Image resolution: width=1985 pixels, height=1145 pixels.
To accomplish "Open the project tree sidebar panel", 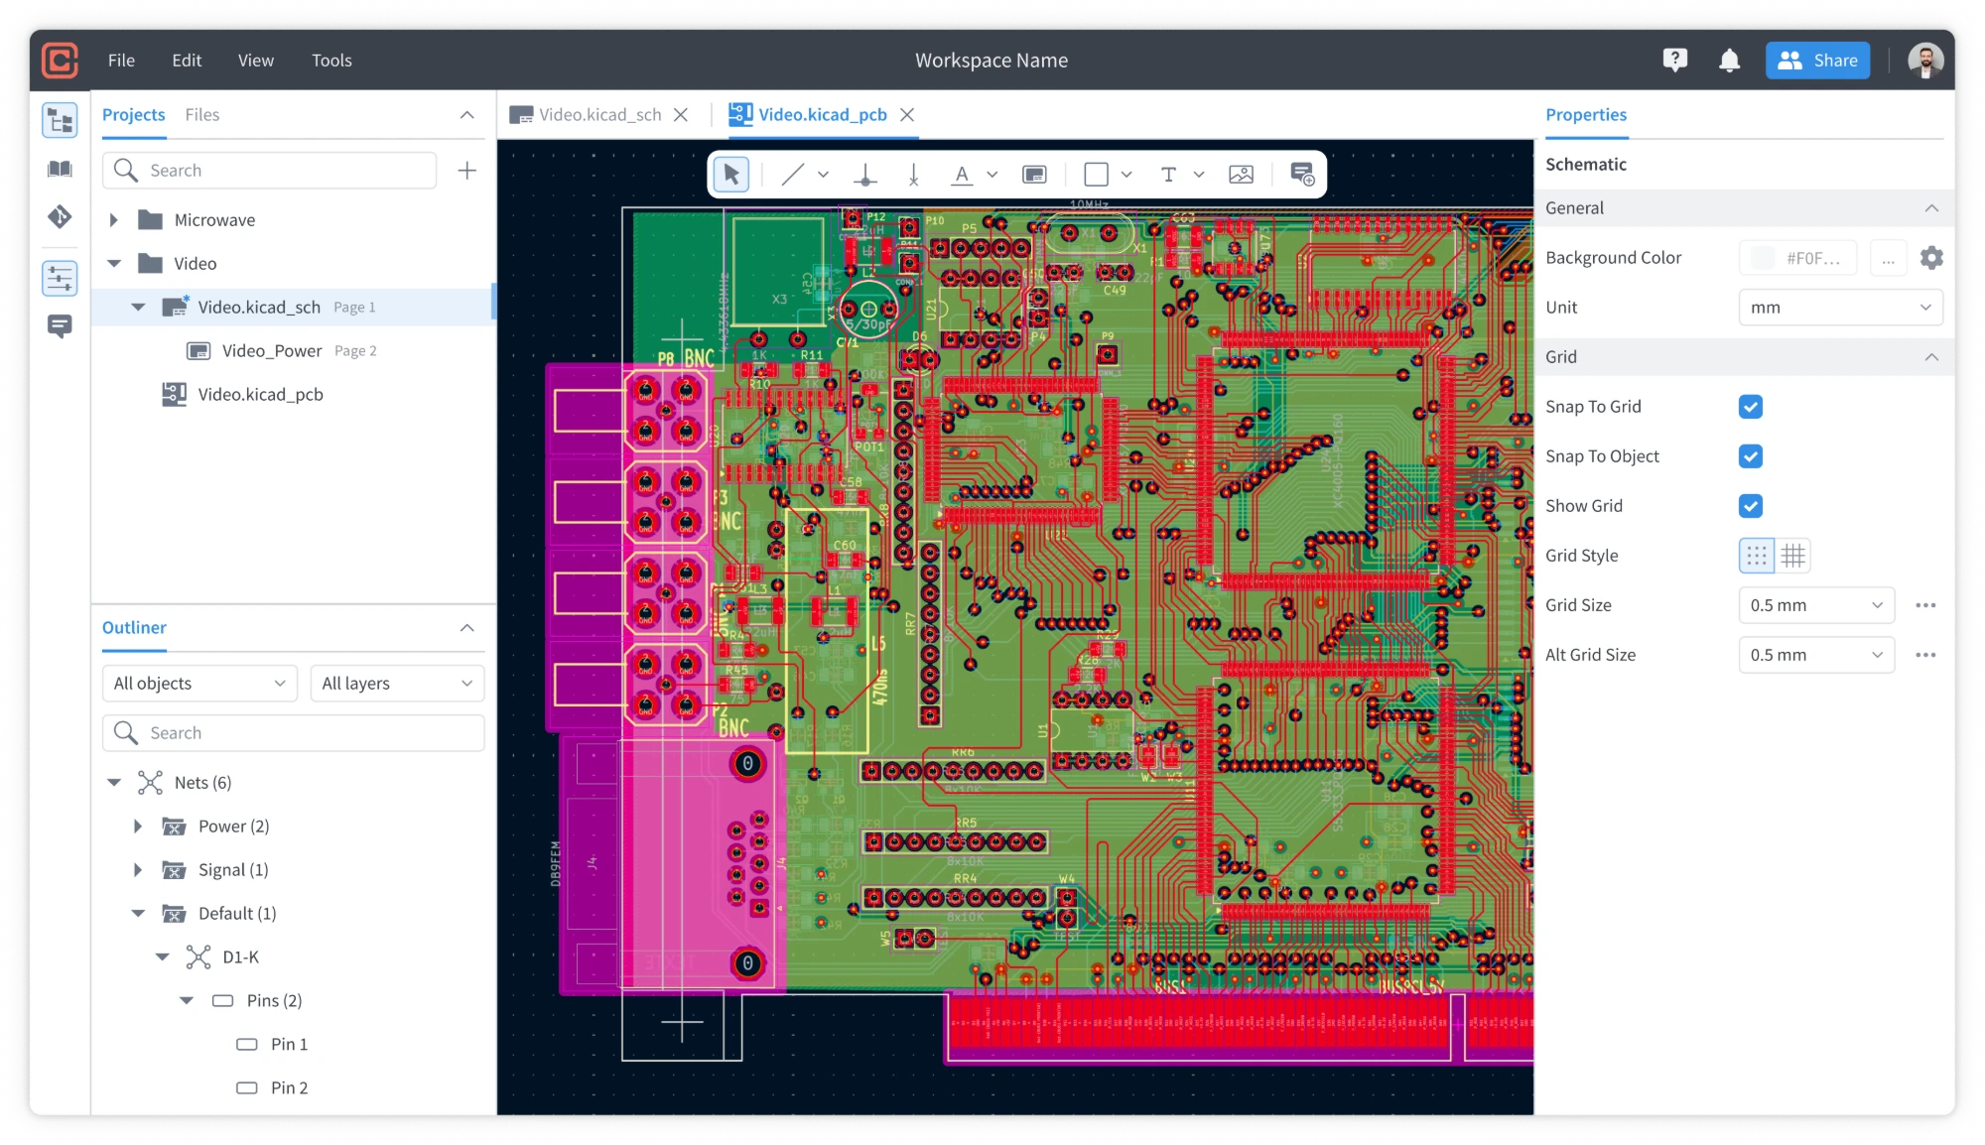I will coord(60,121).
